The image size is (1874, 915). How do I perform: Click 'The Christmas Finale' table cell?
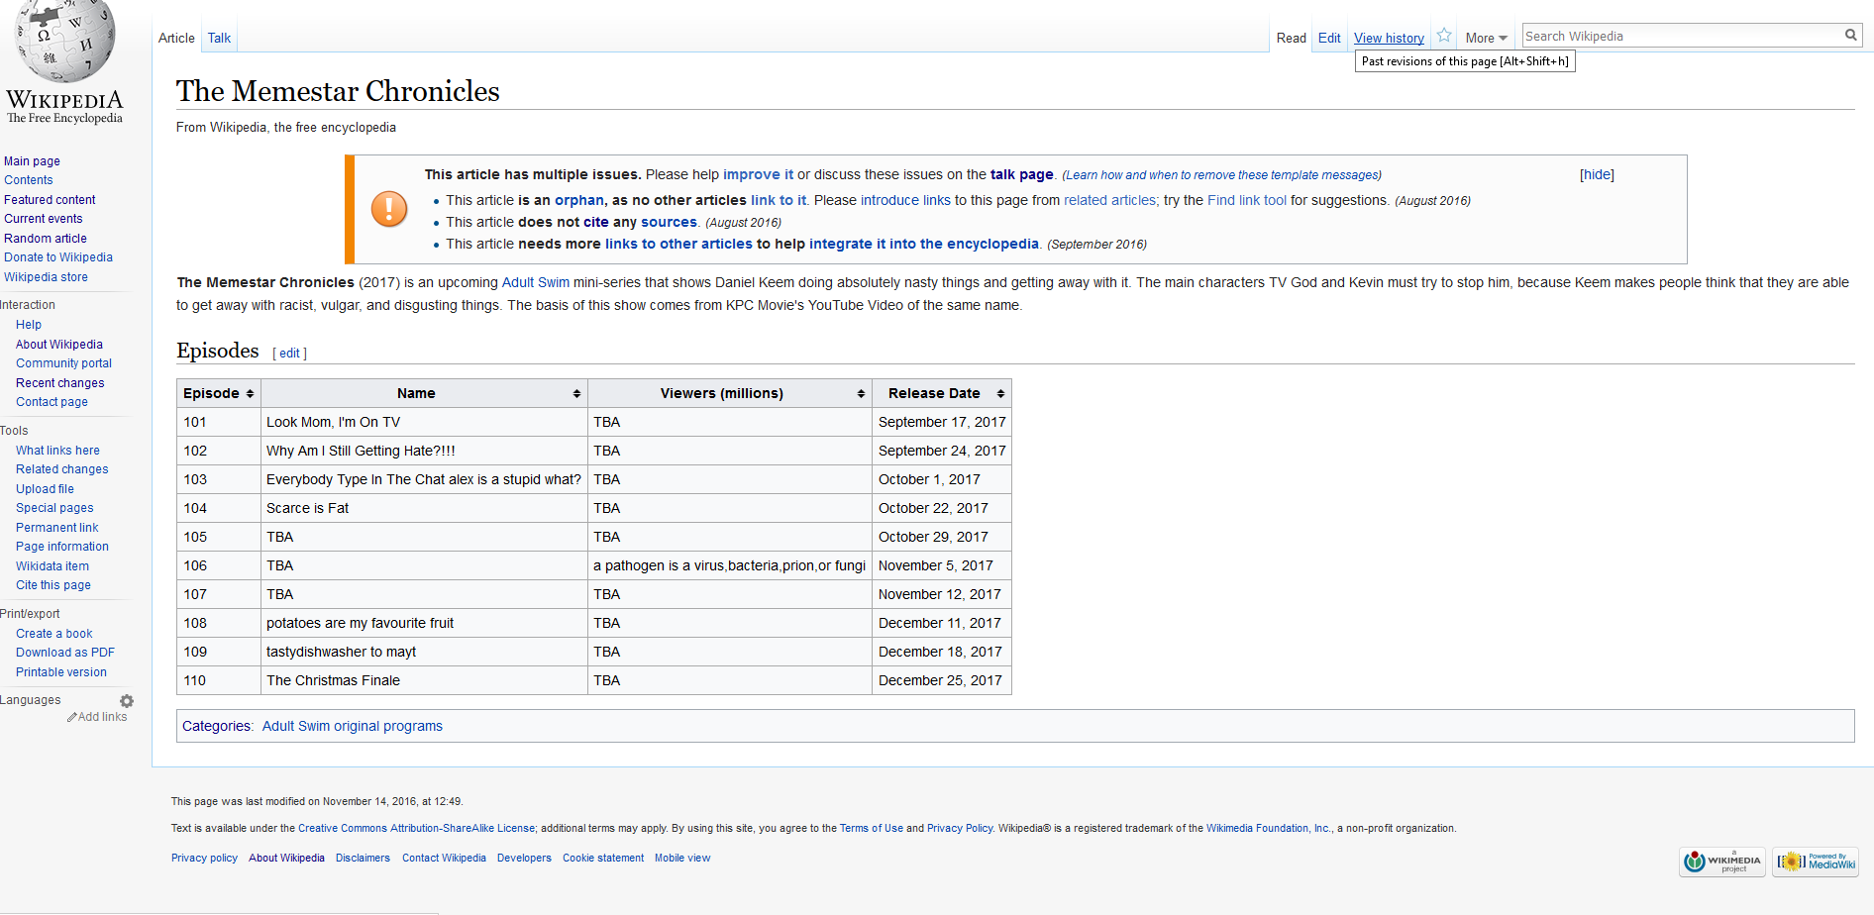[x=424, y=680]
